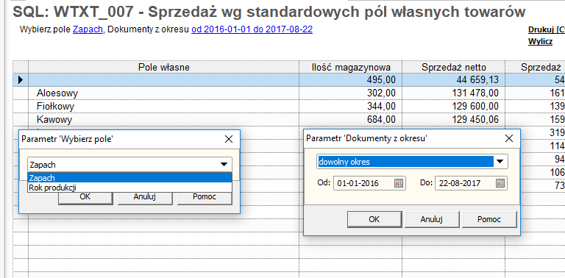The height and width of the screenshot is (278, 565).
Task: Click Anuluj in 'Dokumenty z okresu' dialog
Action: pos(432,219)
